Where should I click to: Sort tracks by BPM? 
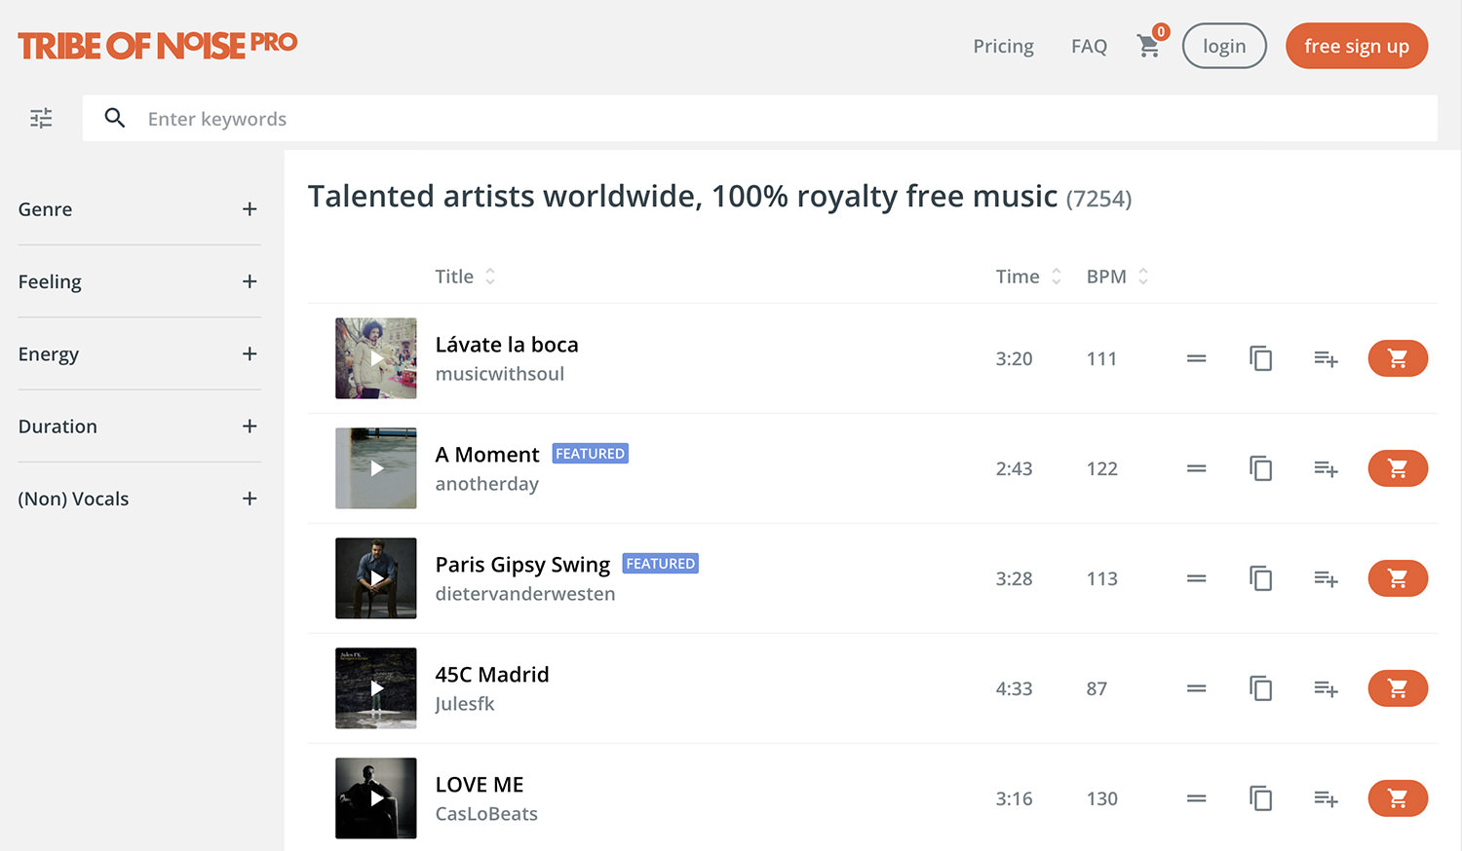click(1116, 276)
